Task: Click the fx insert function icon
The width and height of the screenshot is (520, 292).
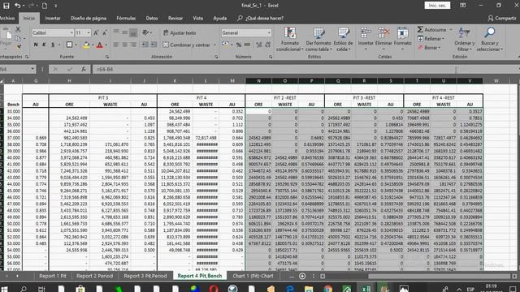Action: click(84, 69)
